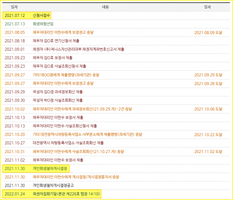The image size is (233, 200).
Task: Select the 회생위원선임 entry
Action: (43, 24)
